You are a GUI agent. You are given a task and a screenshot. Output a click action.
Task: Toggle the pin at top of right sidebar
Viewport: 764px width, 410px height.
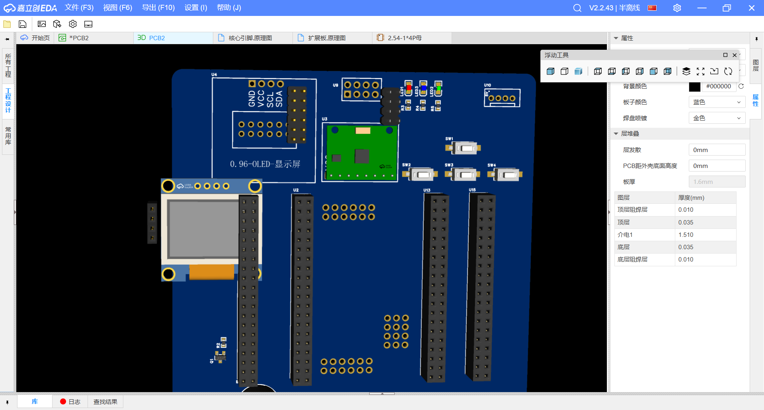point(756,39)
